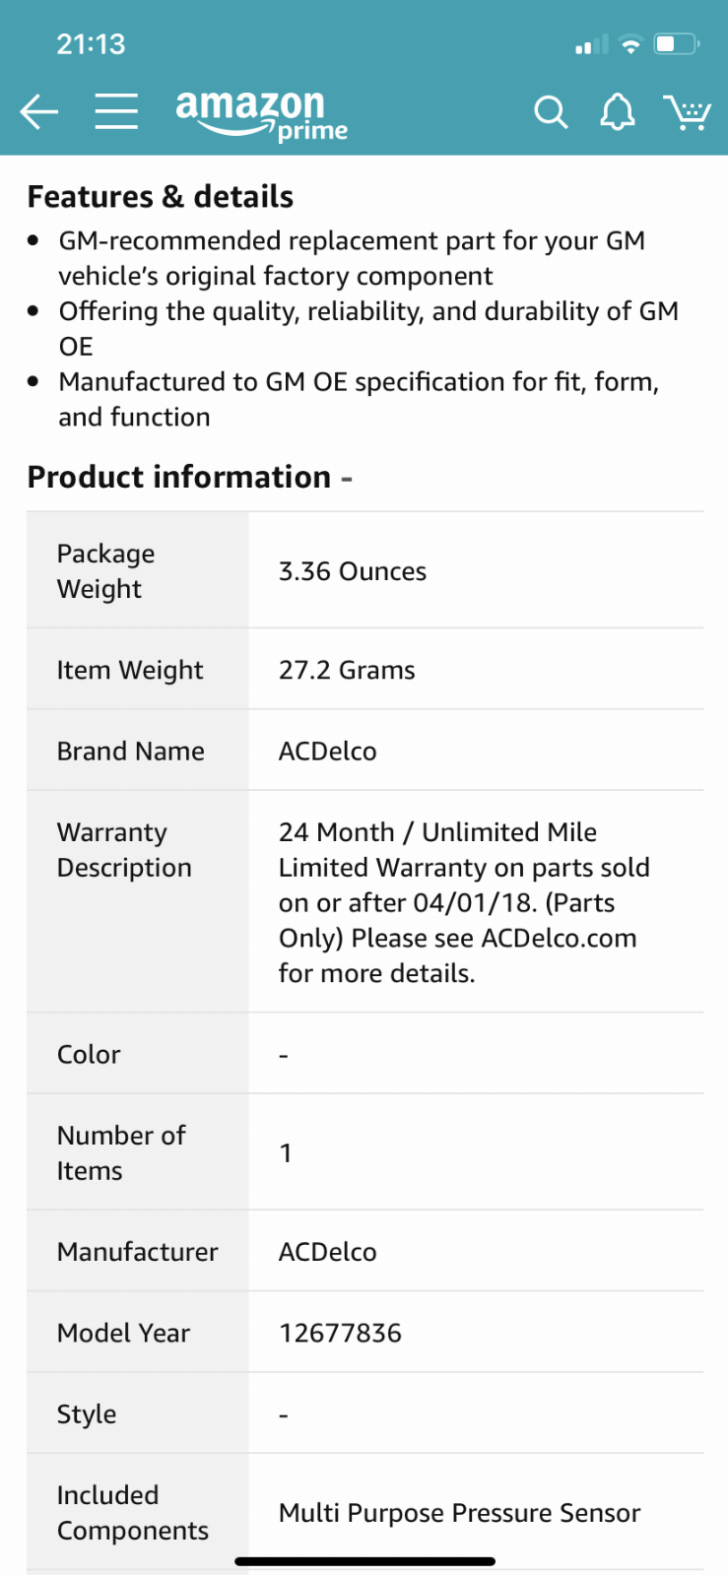Open the hamburger menu
Image resolution: width=728 pixels, height=1575 pixels.
116,111
